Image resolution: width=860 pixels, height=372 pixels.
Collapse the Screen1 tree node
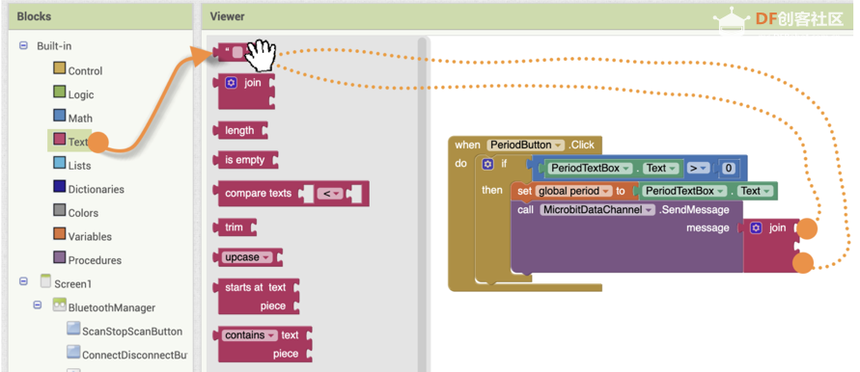click(23, 281)
